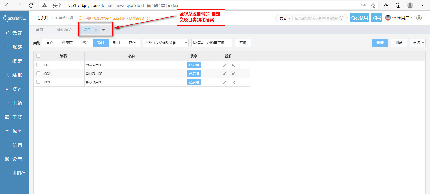Open the 账簿 ledger module in sidebar
The height and width of the screenshot is (194, 430).
[x=14, y=47]
